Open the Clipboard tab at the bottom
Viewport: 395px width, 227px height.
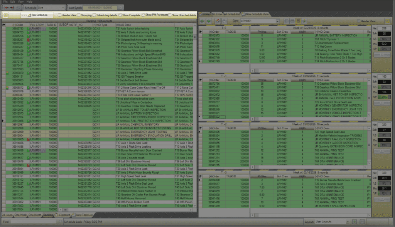(63, 215)
